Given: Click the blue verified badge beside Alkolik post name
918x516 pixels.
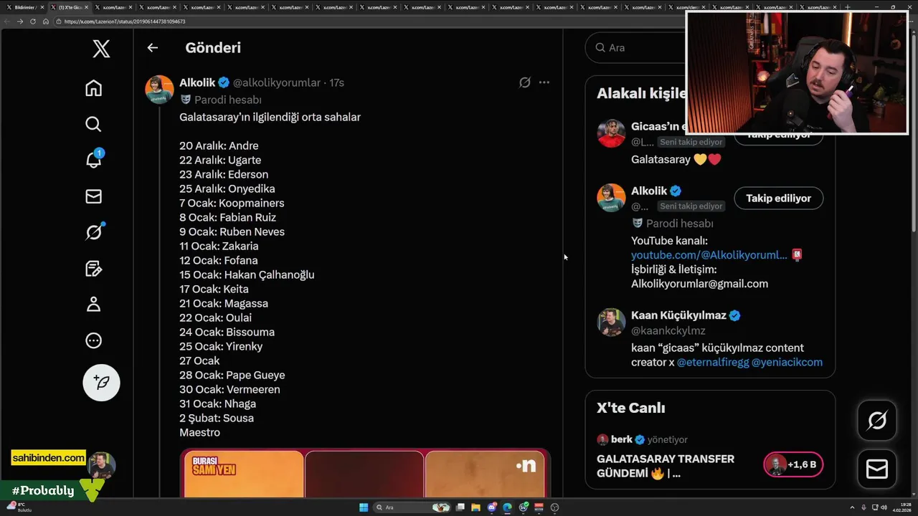Looking at the screenshot, I should [x=224, y=82].
